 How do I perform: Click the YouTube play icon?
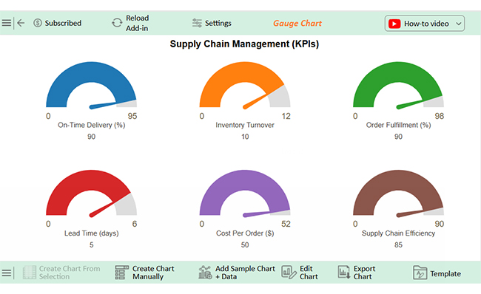(x=394, y=24)
